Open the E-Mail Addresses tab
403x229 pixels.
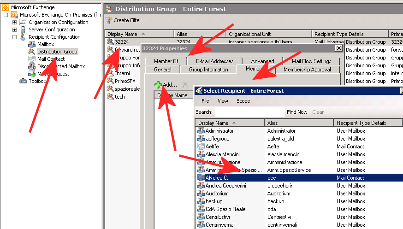214,61
